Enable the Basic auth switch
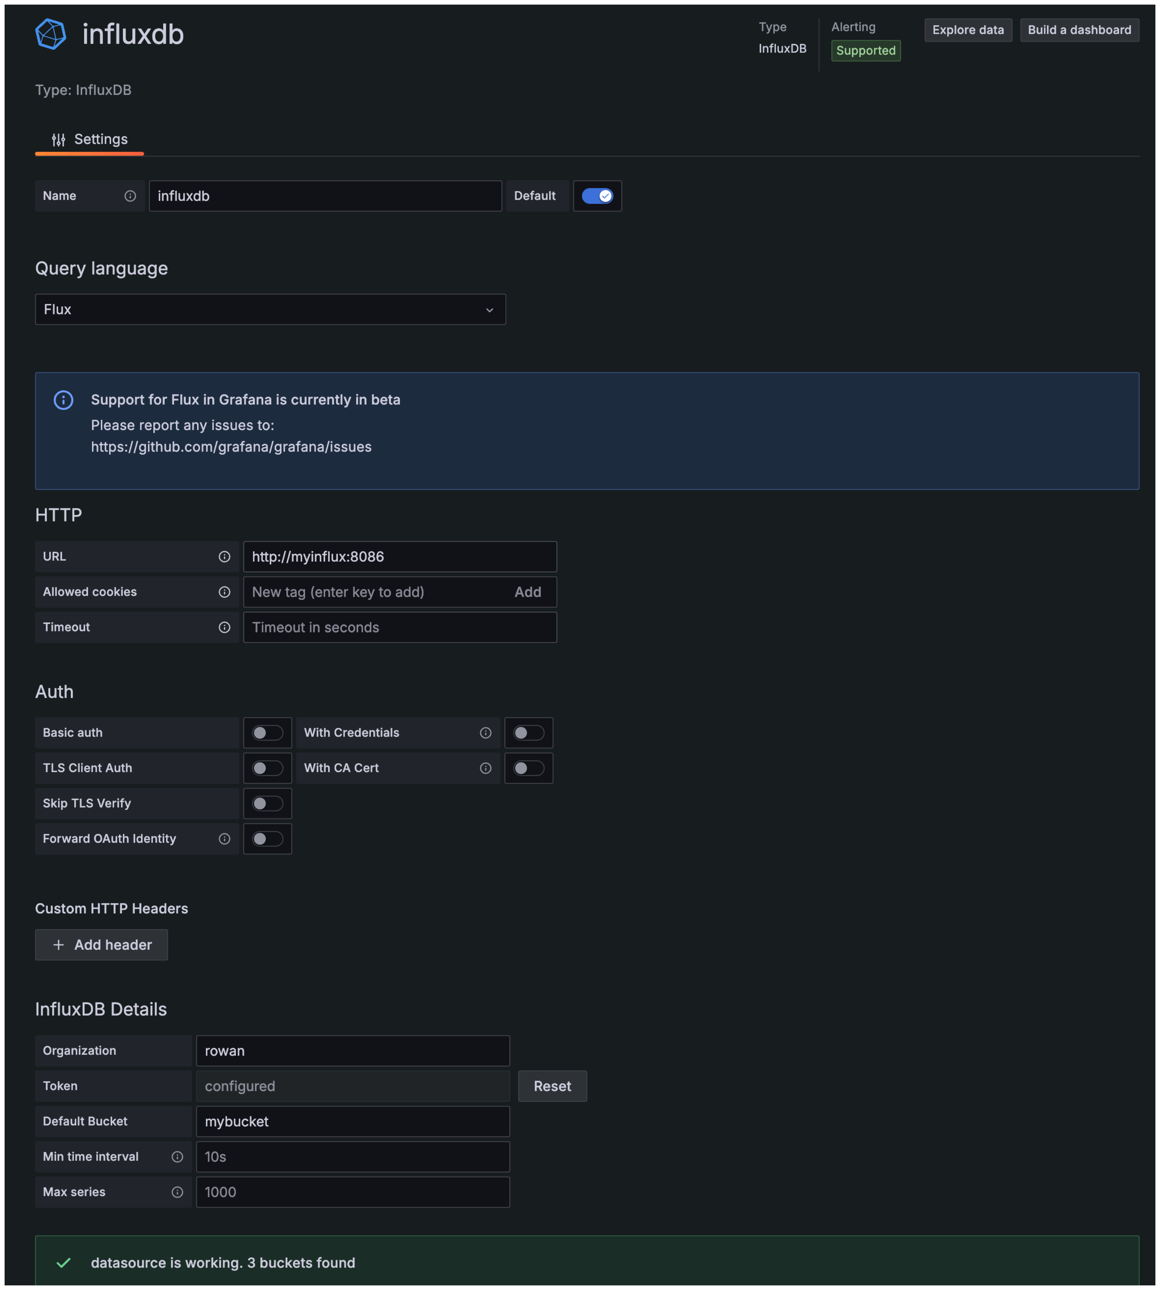The image size is (1160, 1290). coord(267,733)
